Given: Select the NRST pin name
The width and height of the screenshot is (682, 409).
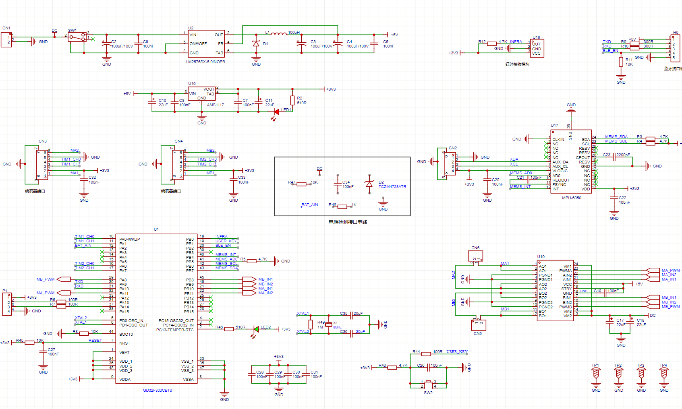Looking at the screenshot, I should (125, 343).
